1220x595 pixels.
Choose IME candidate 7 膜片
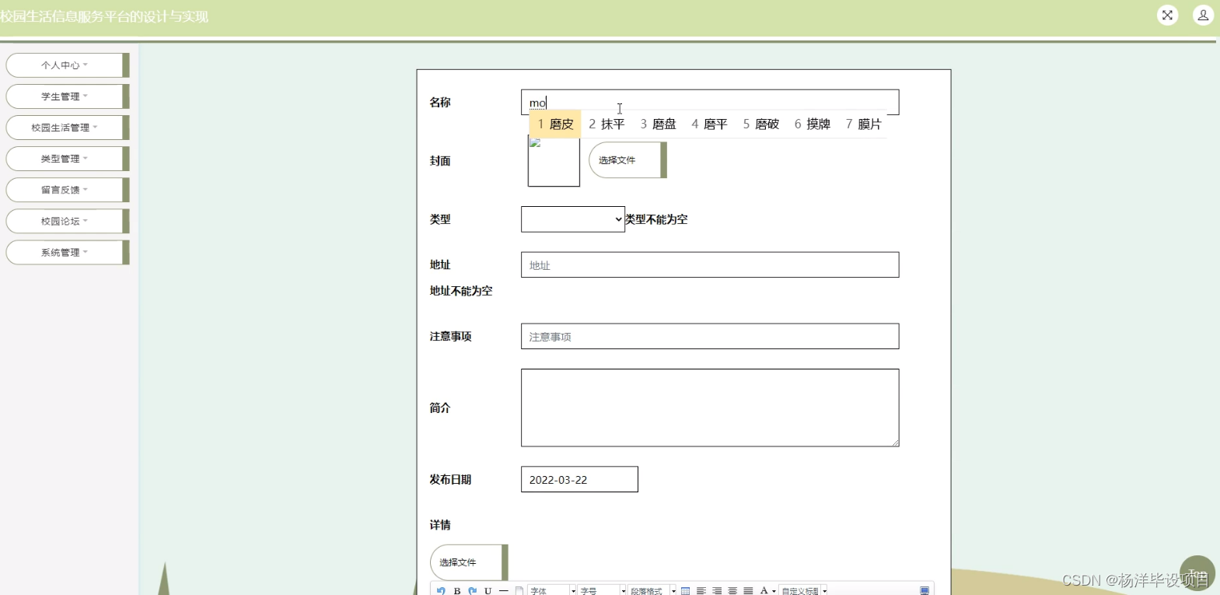[863, 124]
